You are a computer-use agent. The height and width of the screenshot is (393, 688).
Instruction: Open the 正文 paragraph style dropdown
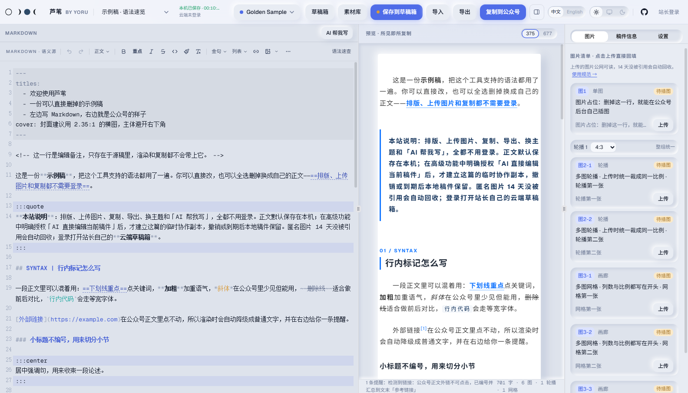(102, 51)
